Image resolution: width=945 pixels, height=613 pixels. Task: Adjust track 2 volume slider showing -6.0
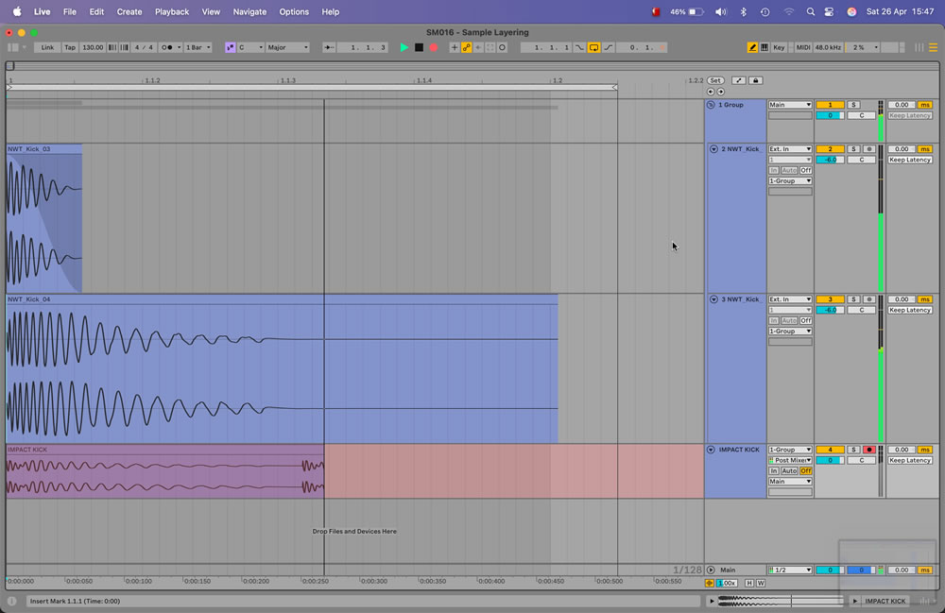click(x=830, y=161)
